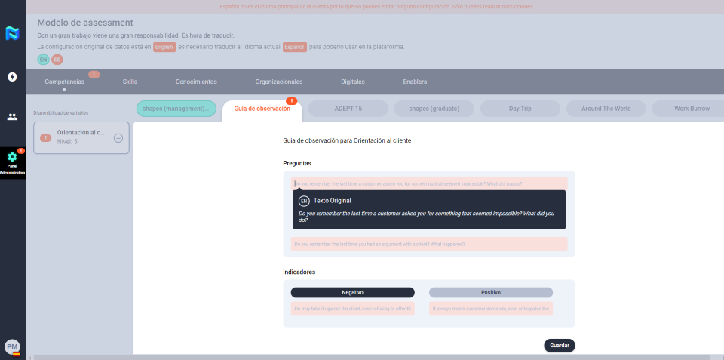Switch to the Skills tab
The height and width of the screenshot is (360, 724).
tap(130, 82)
